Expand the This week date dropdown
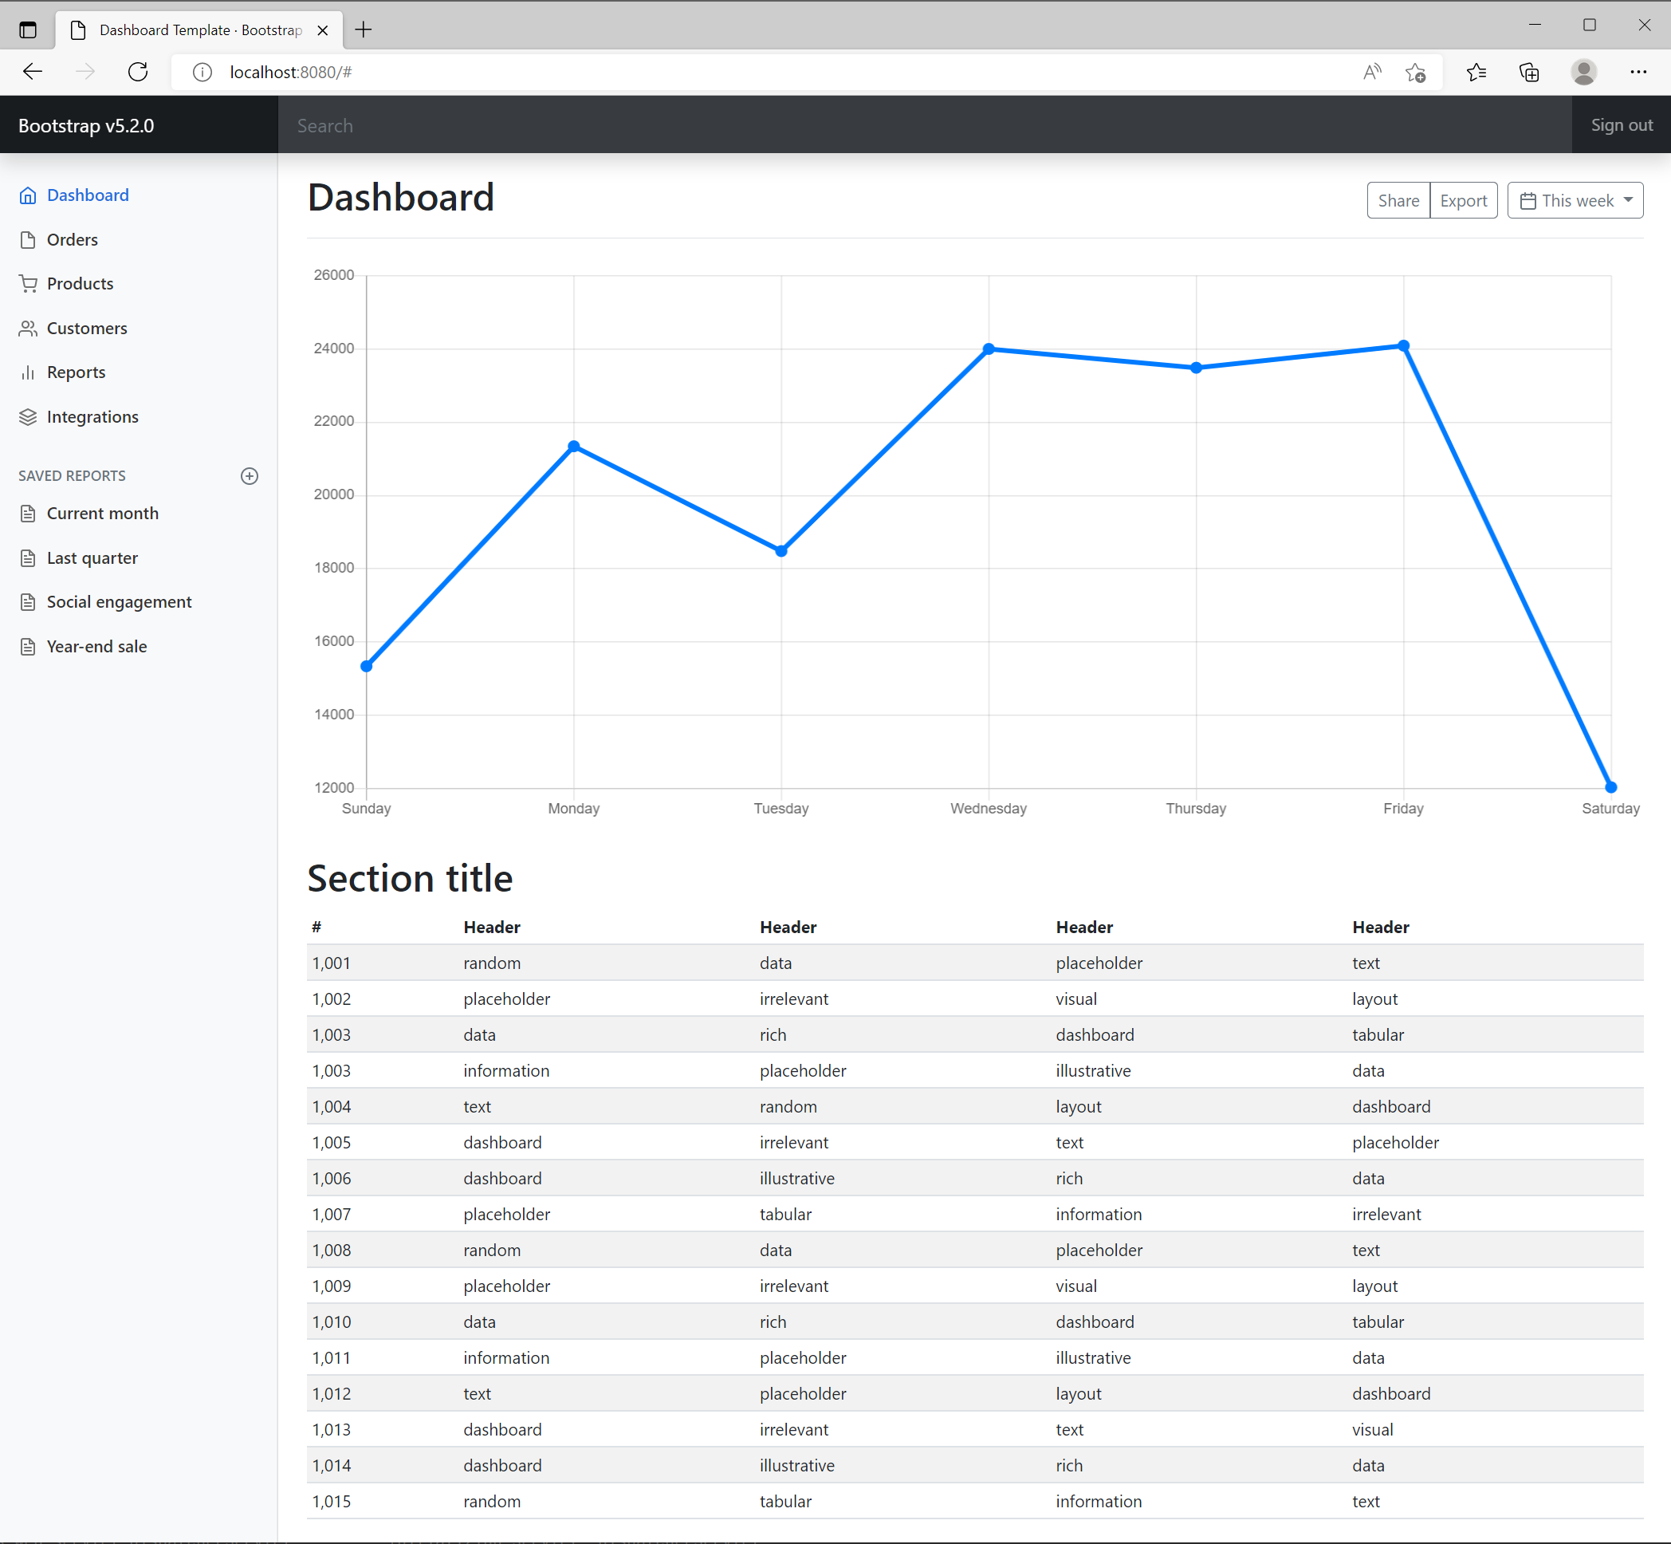This screenshot has width=1671, height=1544. click(x=1576, y=201)
